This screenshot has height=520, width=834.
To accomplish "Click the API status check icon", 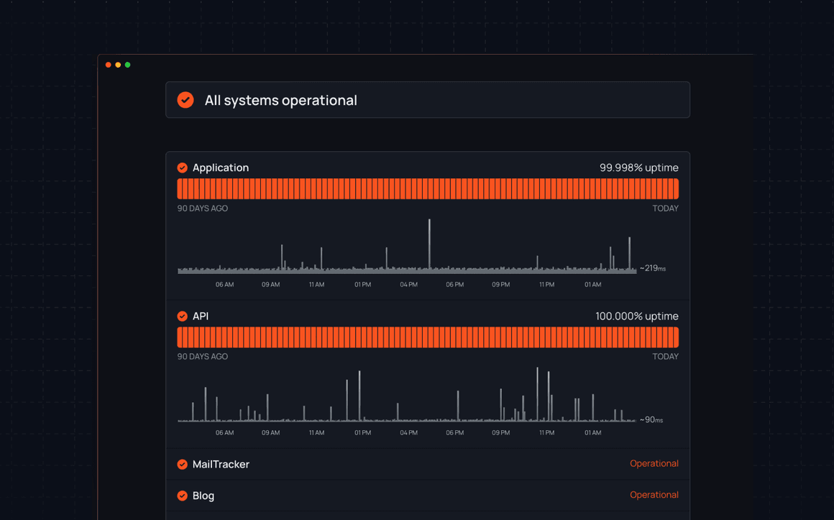I will tap(183, 316).
